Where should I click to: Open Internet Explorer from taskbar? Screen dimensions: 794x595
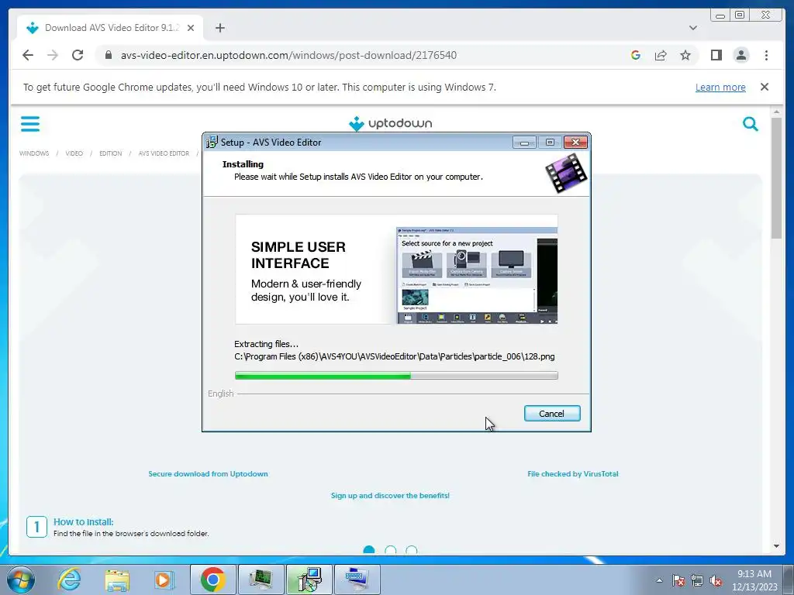[x=69, y=580]
